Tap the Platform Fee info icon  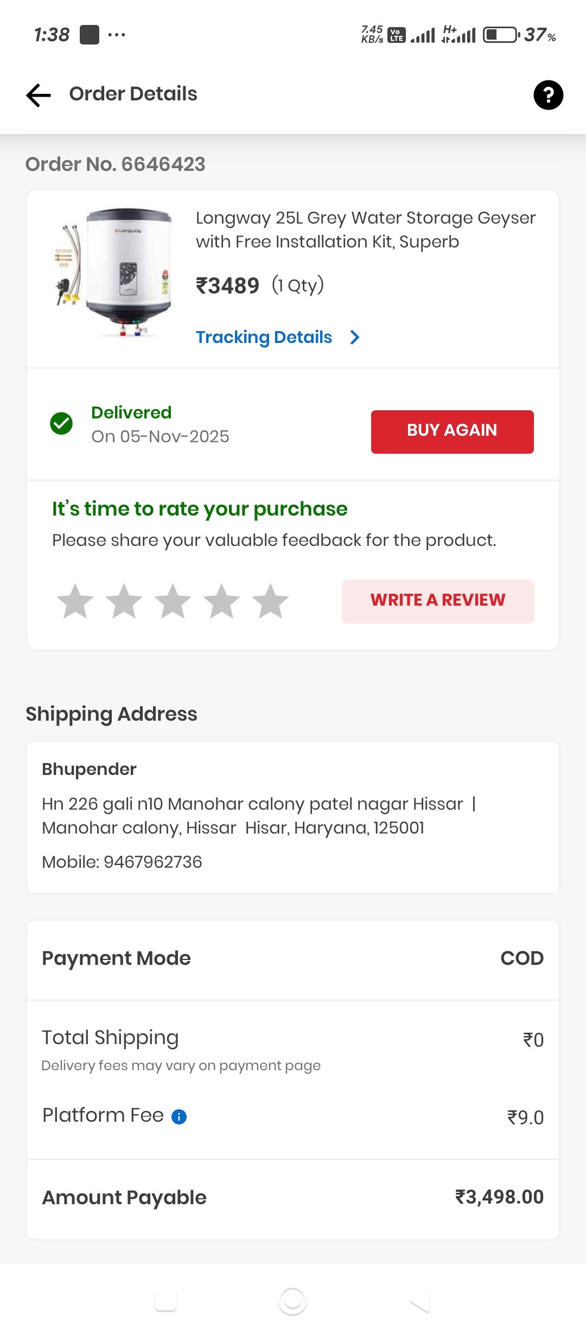tap(179, 1116)
